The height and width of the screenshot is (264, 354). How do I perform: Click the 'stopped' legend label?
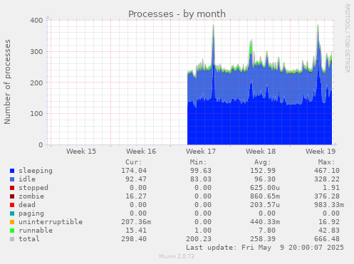point(33,188)
